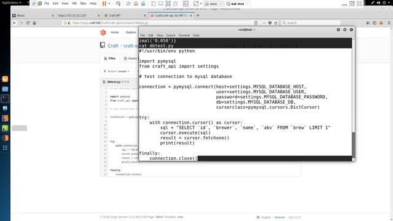The image size is (393, 221).
Task: Open Firefox page actions menu
Action: [x=264, y=23]
